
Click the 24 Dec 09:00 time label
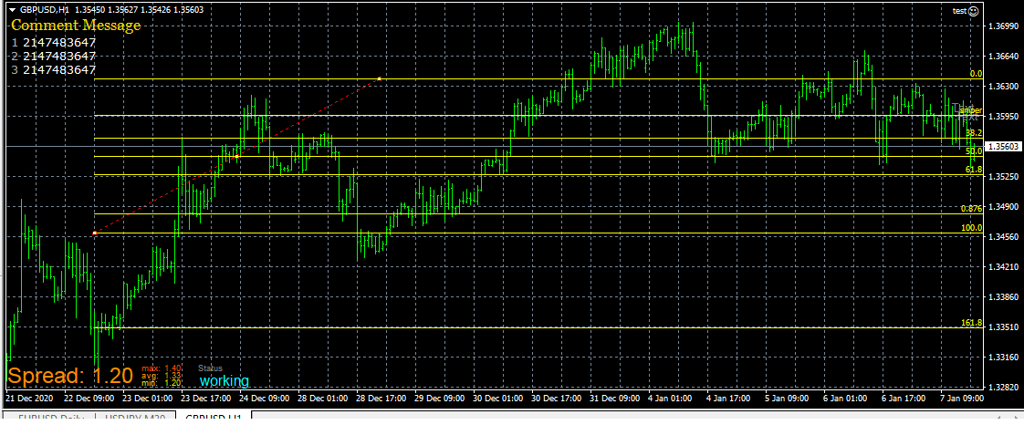[263, 399]
